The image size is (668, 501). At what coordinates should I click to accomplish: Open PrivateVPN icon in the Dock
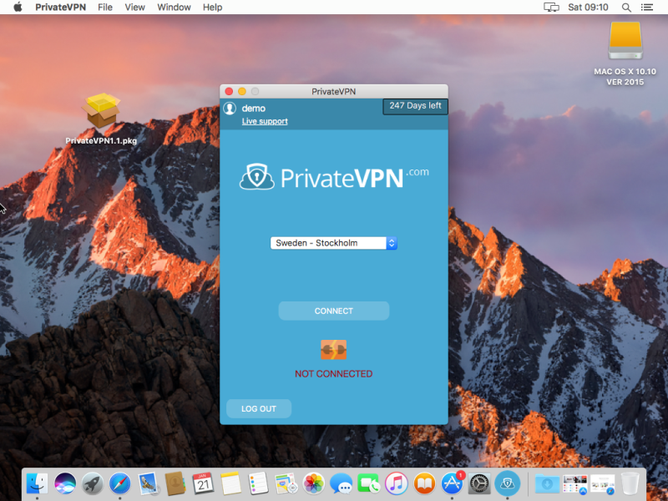(508, 483)
